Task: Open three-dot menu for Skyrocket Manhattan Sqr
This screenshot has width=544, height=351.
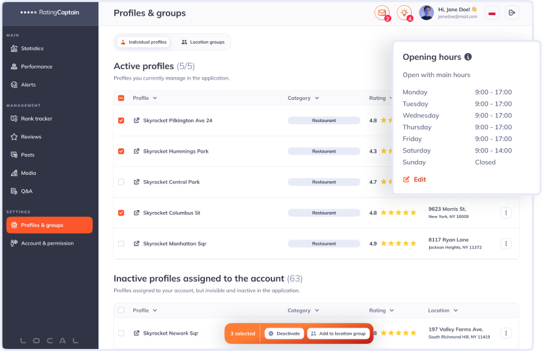Action: pyautogui.click(x=506, y=243)
